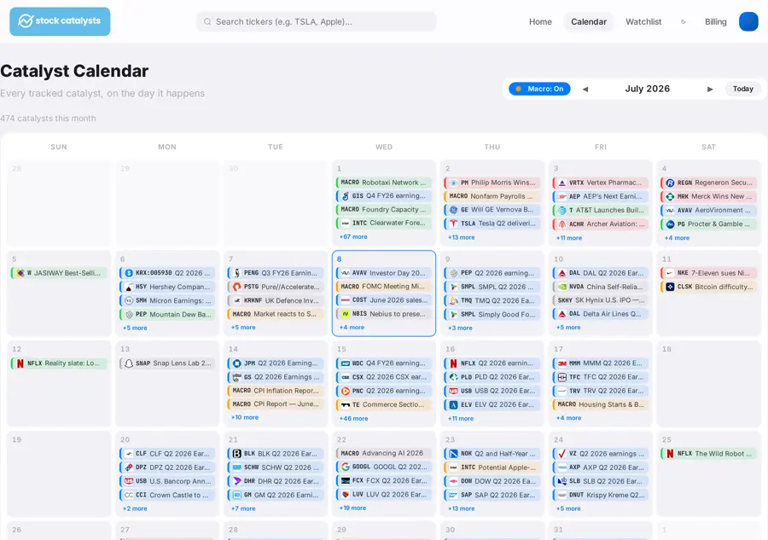Click the GOOGL Google logo icon

[346, 467]
